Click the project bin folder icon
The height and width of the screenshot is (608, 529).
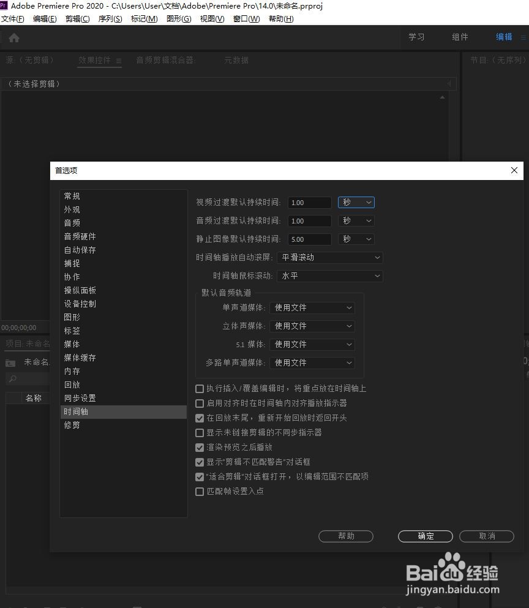(x=10, y=363)
